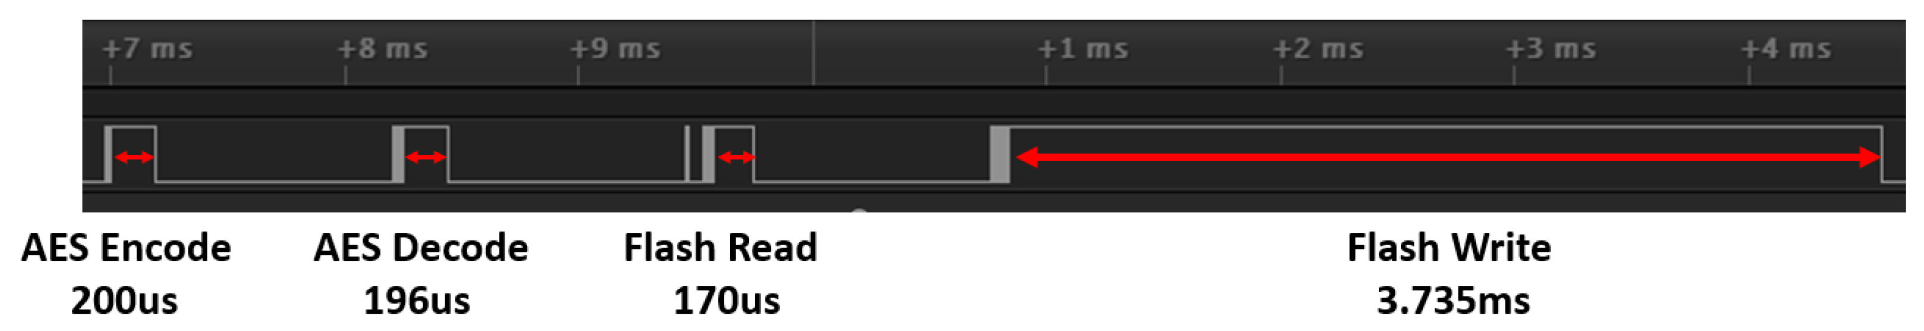The image size is (1924, 331).
Task: Select the long Flash Write pulse
Action: [x=1437, y=154]
